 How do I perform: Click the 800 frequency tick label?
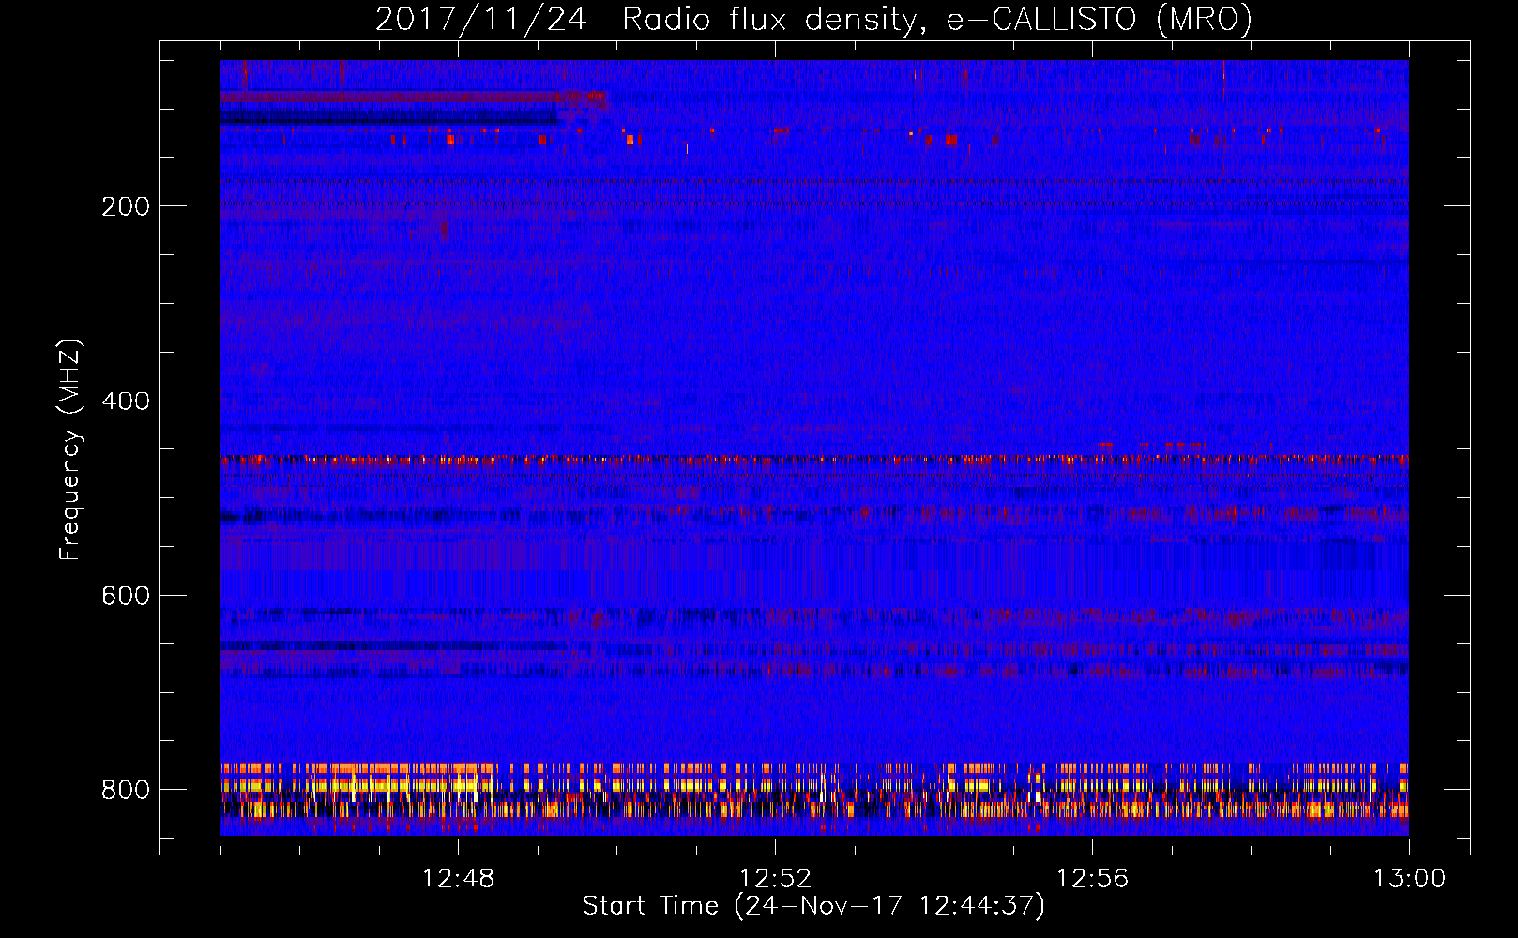pyautogui.click(x=126, y=790)
